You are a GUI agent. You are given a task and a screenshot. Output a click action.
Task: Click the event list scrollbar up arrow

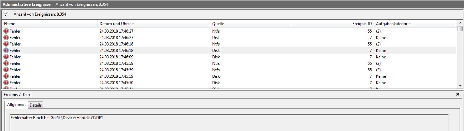coord(460,23)
